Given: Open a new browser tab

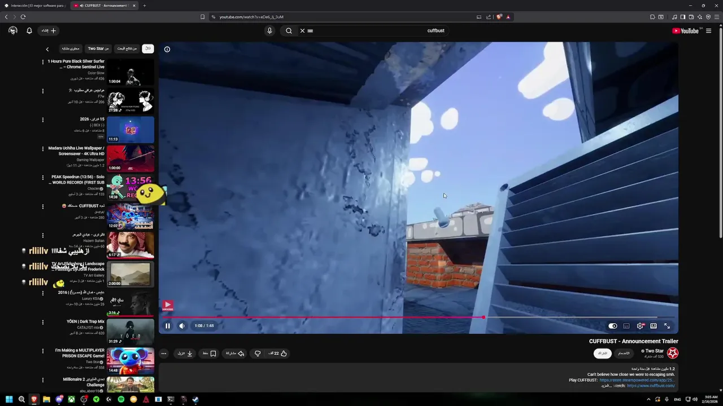Looking at the screenshot, I should tap(144, 6).
